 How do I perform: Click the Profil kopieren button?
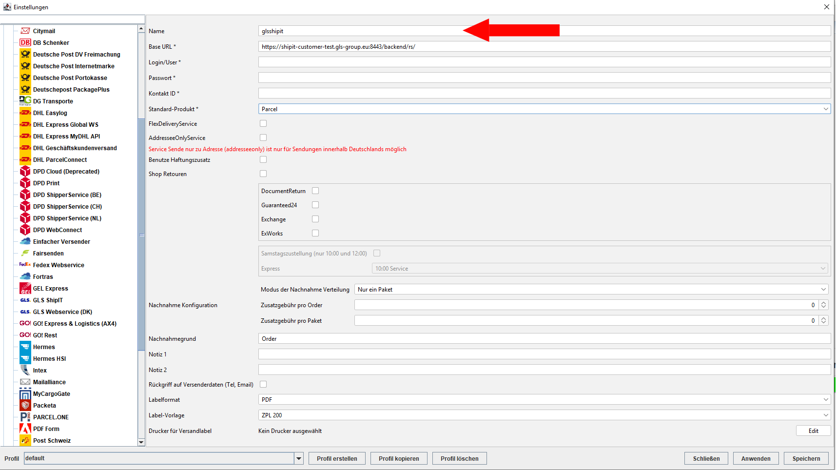click(x=399, y=458)
